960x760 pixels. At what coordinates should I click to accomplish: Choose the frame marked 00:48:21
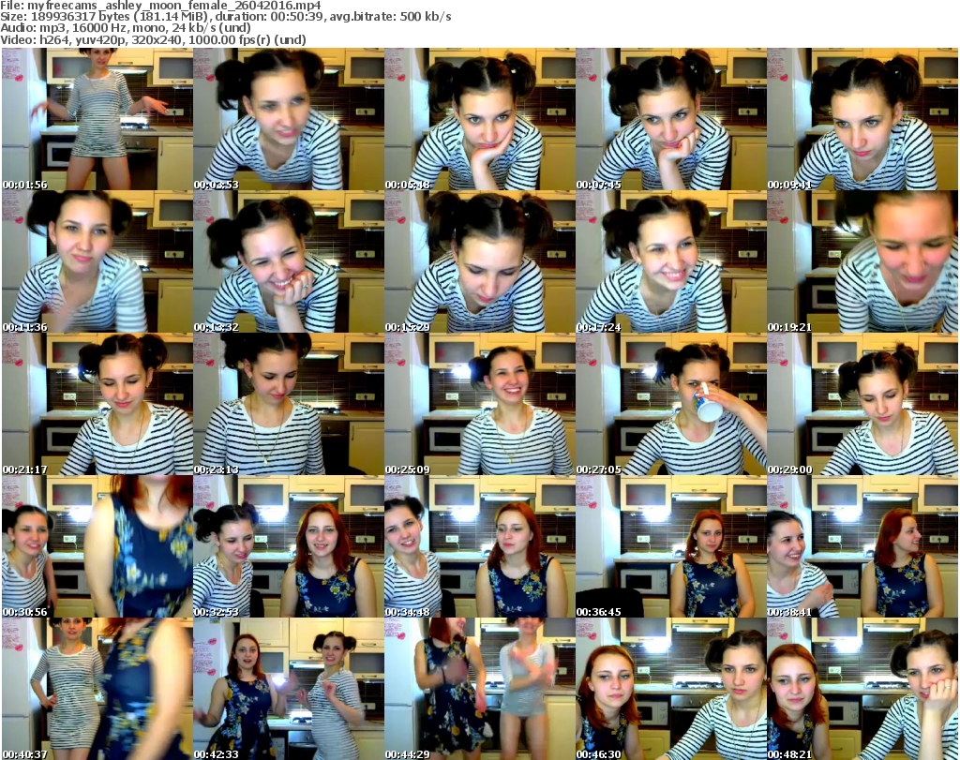click(x=862, y=689)
